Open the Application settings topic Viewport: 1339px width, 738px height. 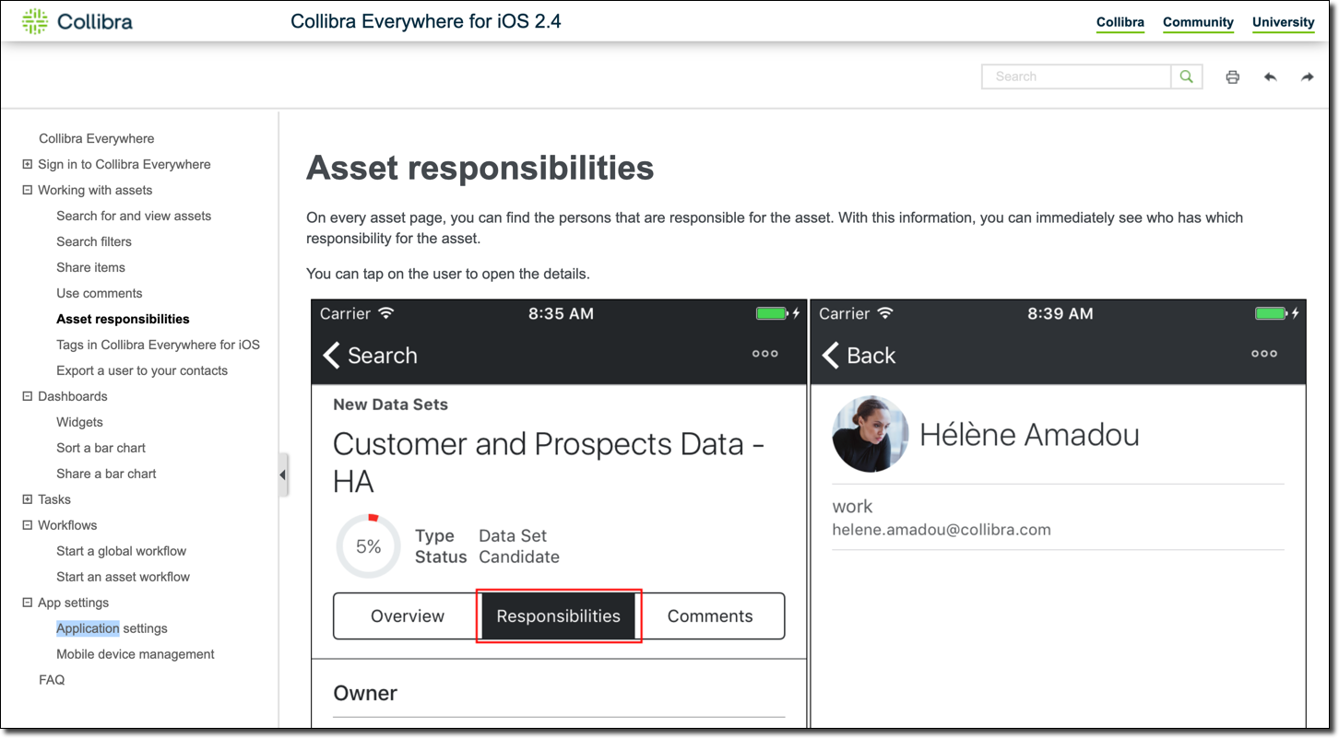coord(112,629)
